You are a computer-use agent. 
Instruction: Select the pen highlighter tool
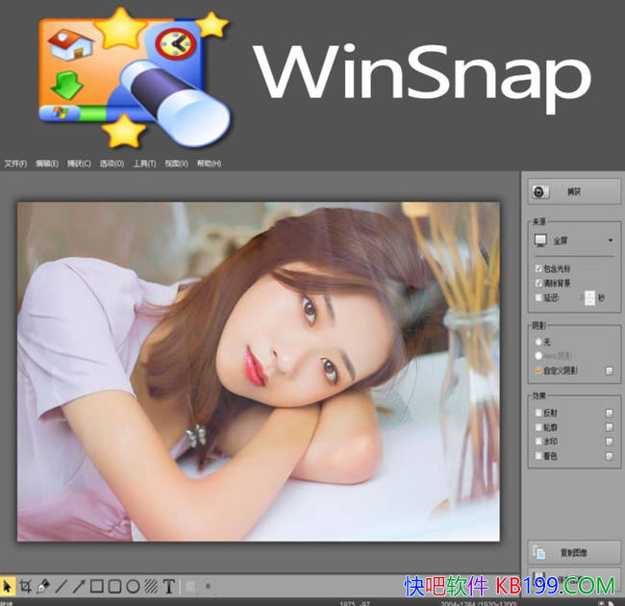tap(43, 587)
